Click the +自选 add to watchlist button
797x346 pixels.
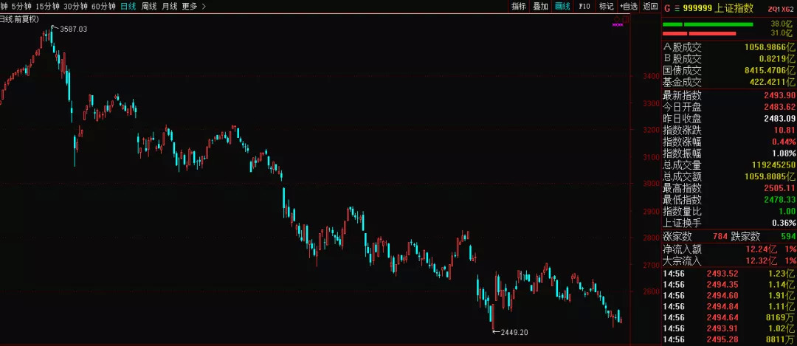coord(629,7)
